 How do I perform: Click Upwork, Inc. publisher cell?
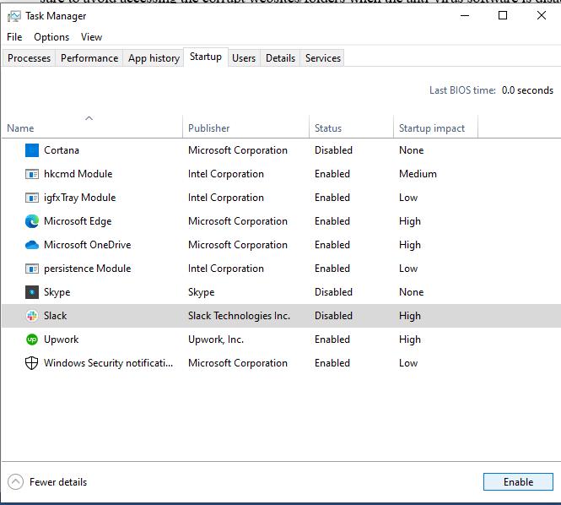216,339
